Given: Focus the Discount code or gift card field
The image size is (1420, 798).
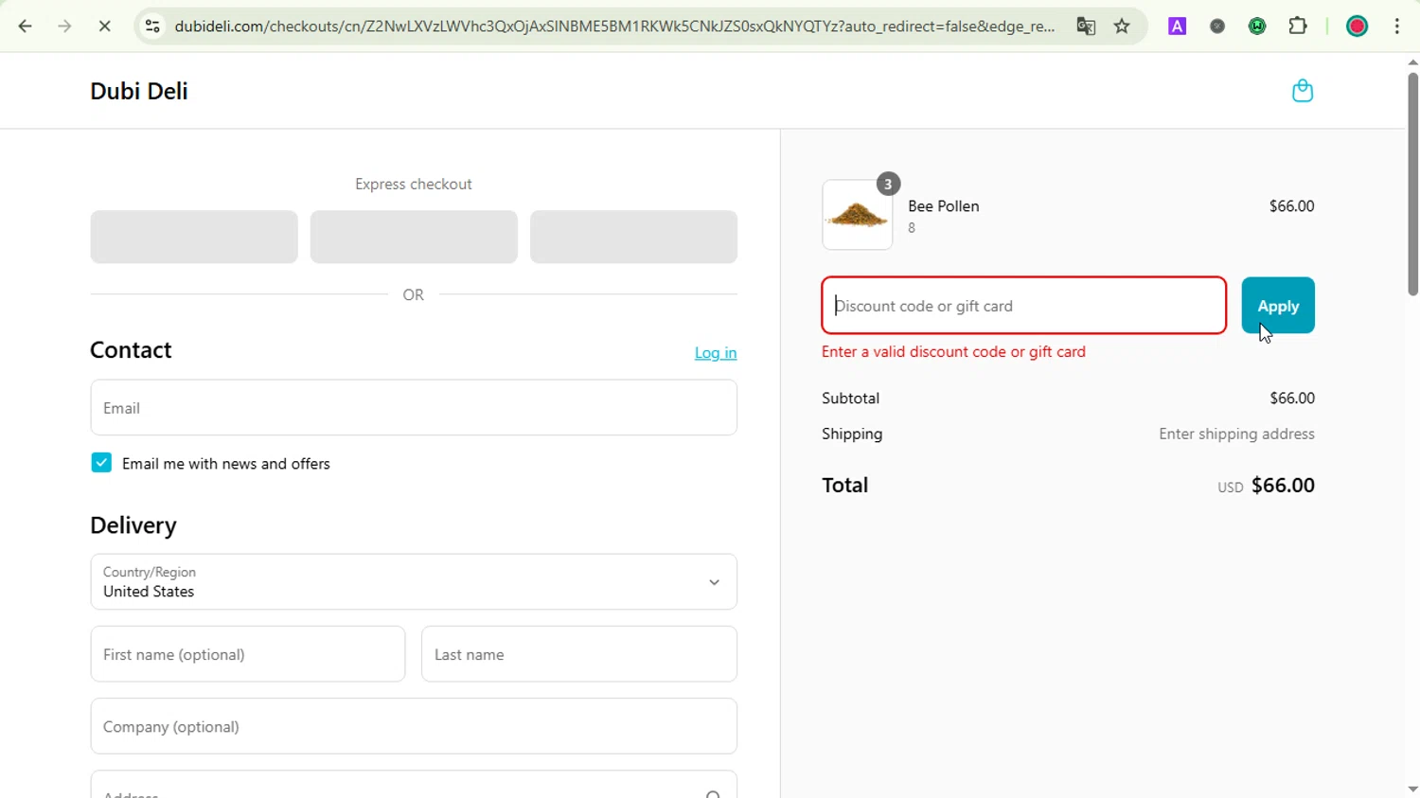Looking at the screenshot, I should (1024, 306).
